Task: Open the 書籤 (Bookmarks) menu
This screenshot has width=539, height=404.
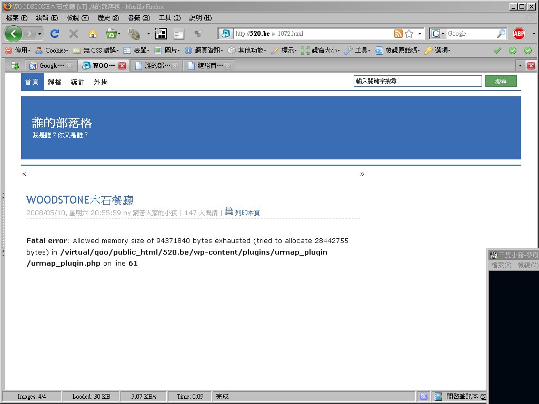Action: coord(138,18)
